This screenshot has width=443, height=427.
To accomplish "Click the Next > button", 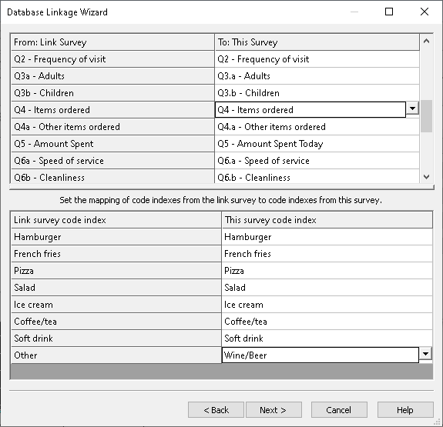I will 274,410.
